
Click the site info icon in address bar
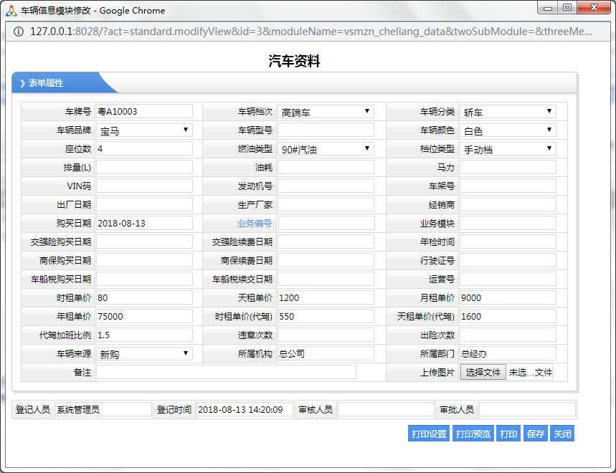point(18,32)
